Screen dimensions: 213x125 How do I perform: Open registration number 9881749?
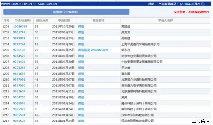tap(19, 32)
